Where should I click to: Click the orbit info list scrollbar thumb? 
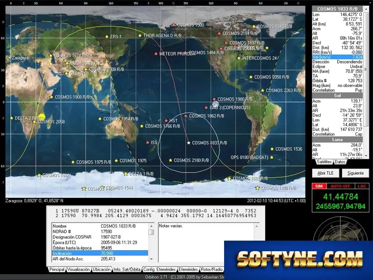point(151,232)
